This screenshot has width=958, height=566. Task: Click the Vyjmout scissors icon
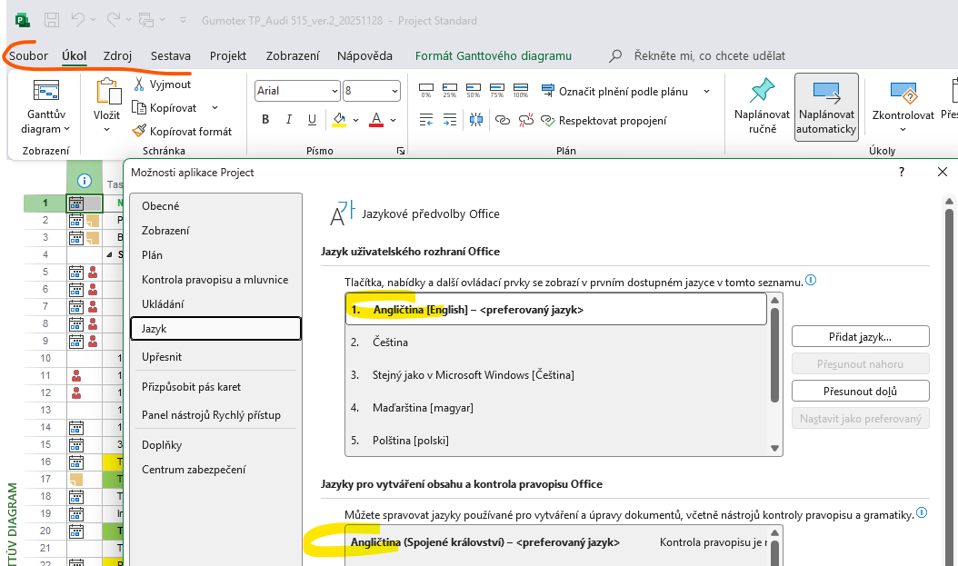point(139,84)
